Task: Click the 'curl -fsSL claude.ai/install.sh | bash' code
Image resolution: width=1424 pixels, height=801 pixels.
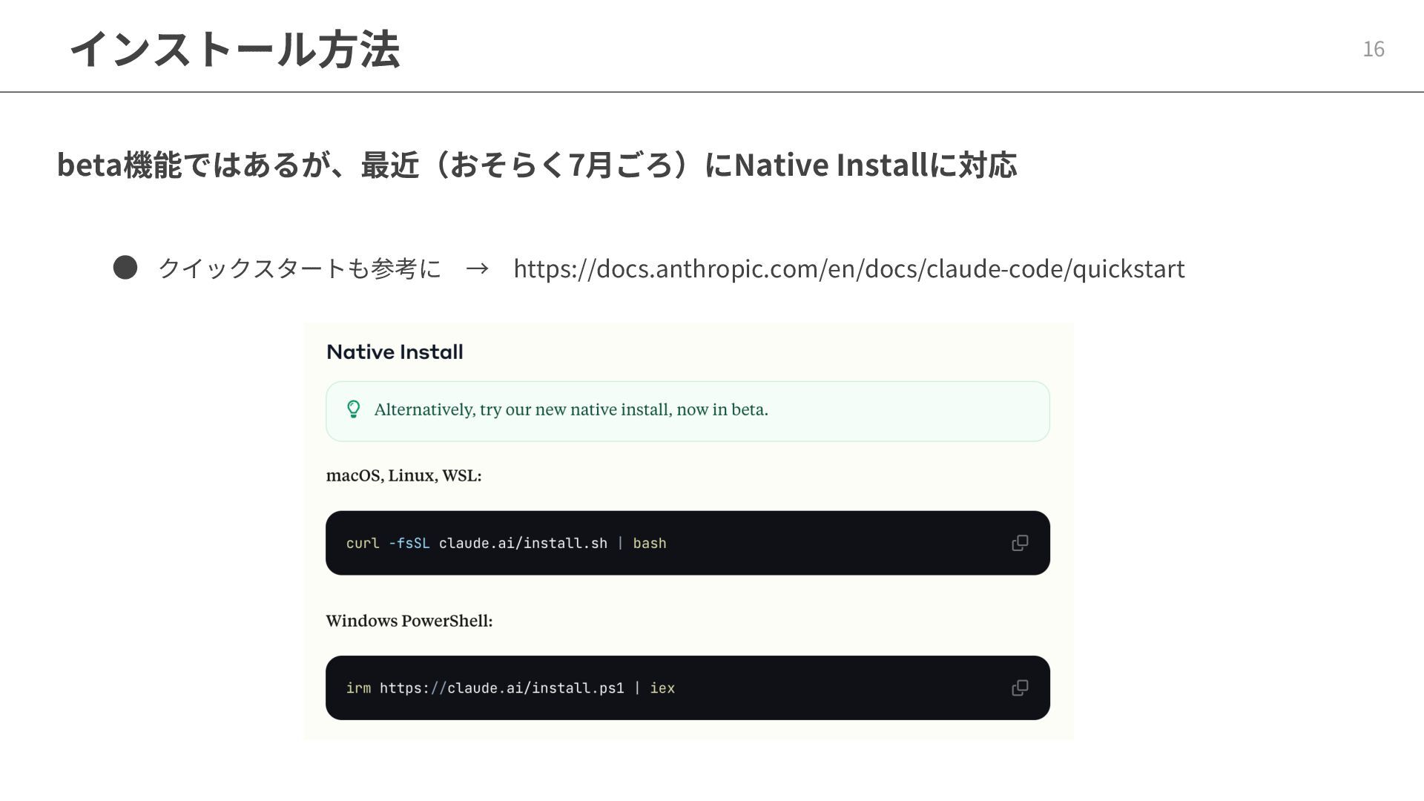Action: (507, 543)
